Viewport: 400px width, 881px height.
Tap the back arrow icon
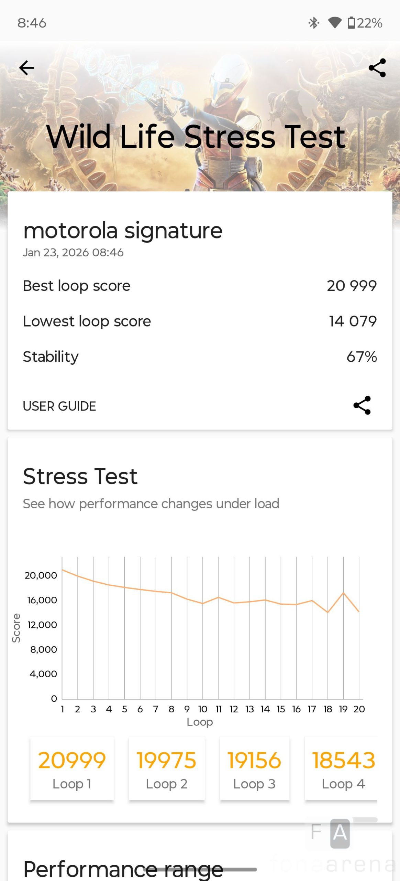click(27, 68)
